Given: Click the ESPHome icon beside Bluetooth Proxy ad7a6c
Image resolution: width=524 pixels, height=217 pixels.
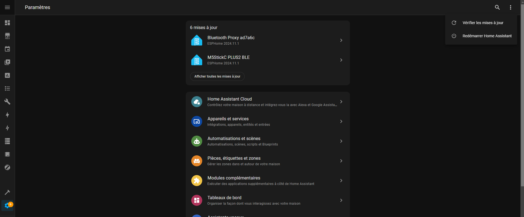Looking at the screenshot, I should pos(197,40).
